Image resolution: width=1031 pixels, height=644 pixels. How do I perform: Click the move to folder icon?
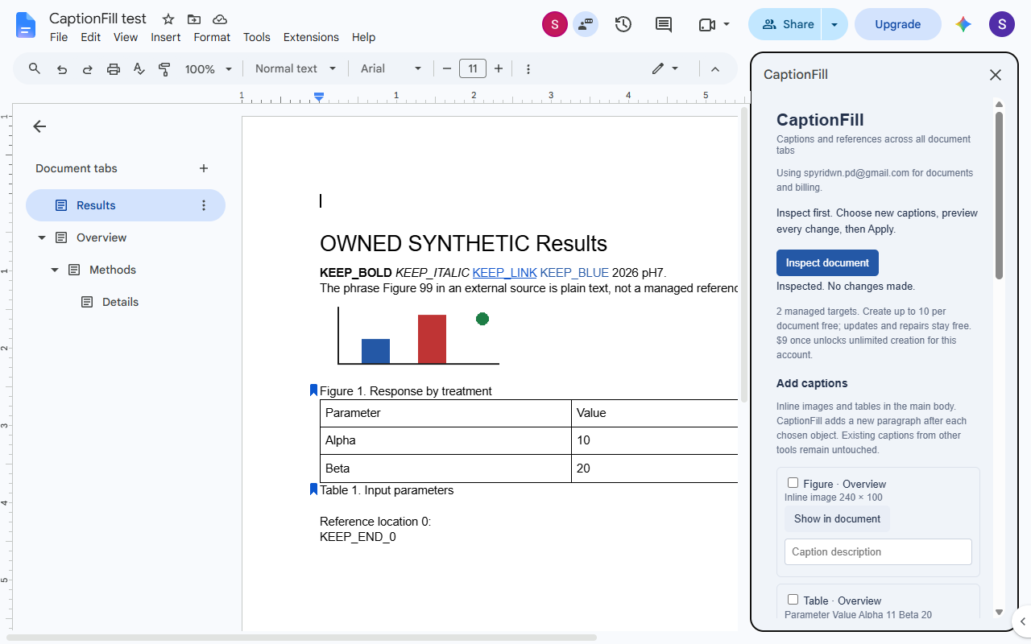click(x=194, y=19)
